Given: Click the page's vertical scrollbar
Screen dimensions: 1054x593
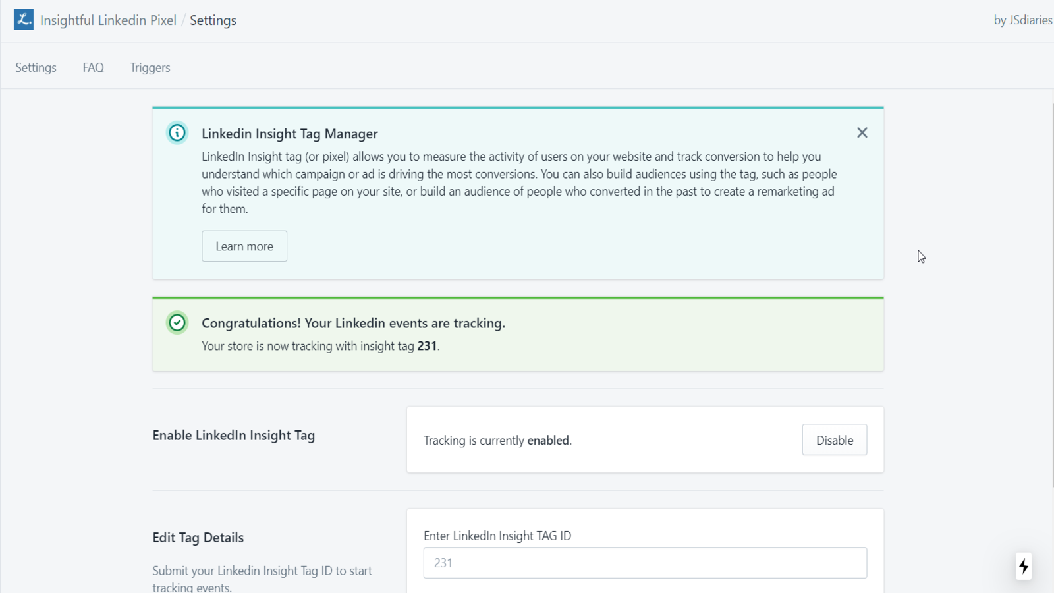Looking at the screenshot, I should tap(1051, 295).
